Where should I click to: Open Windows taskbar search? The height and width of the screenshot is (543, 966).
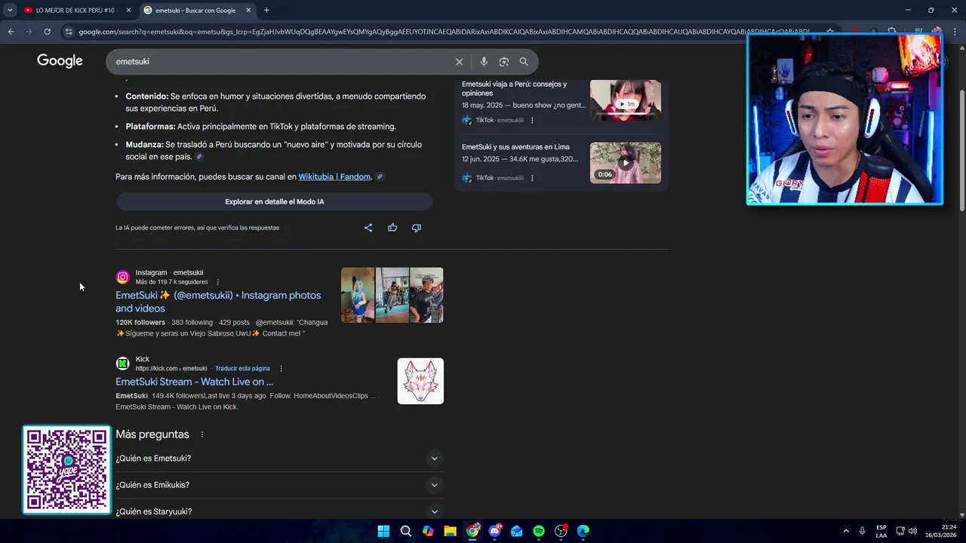click(405, 531)
